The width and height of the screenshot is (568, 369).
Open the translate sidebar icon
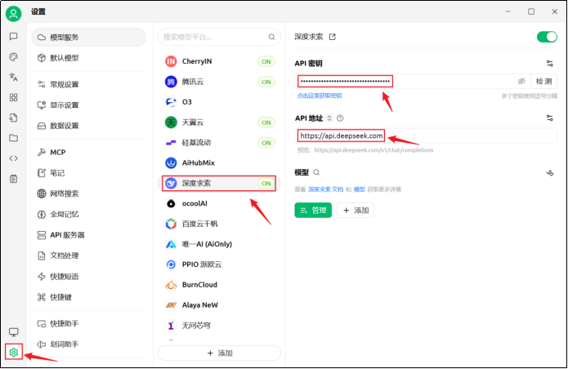(13, 77)
